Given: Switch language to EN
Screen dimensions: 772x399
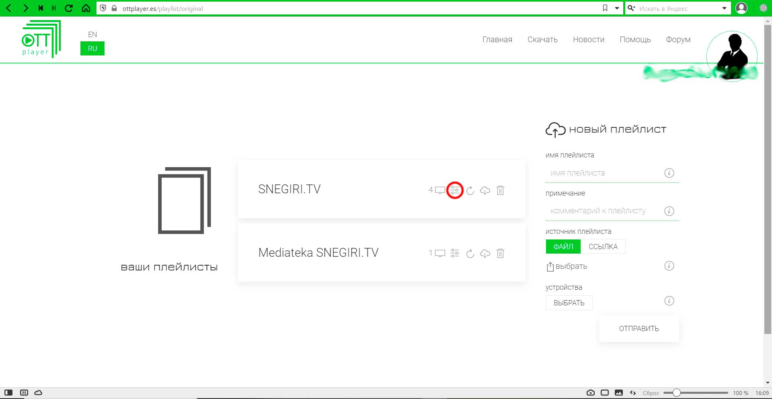Looking at the screenshot, I should tap(92, 35).
